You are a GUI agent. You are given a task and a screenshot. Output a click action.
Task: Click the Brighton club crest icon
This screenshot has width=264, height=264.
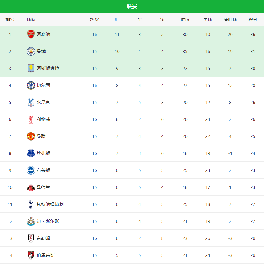click(31, 170)
